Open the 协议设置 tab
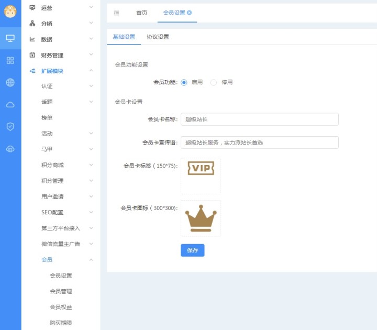Viewport: 377px width, 330px height. [158, 37]
